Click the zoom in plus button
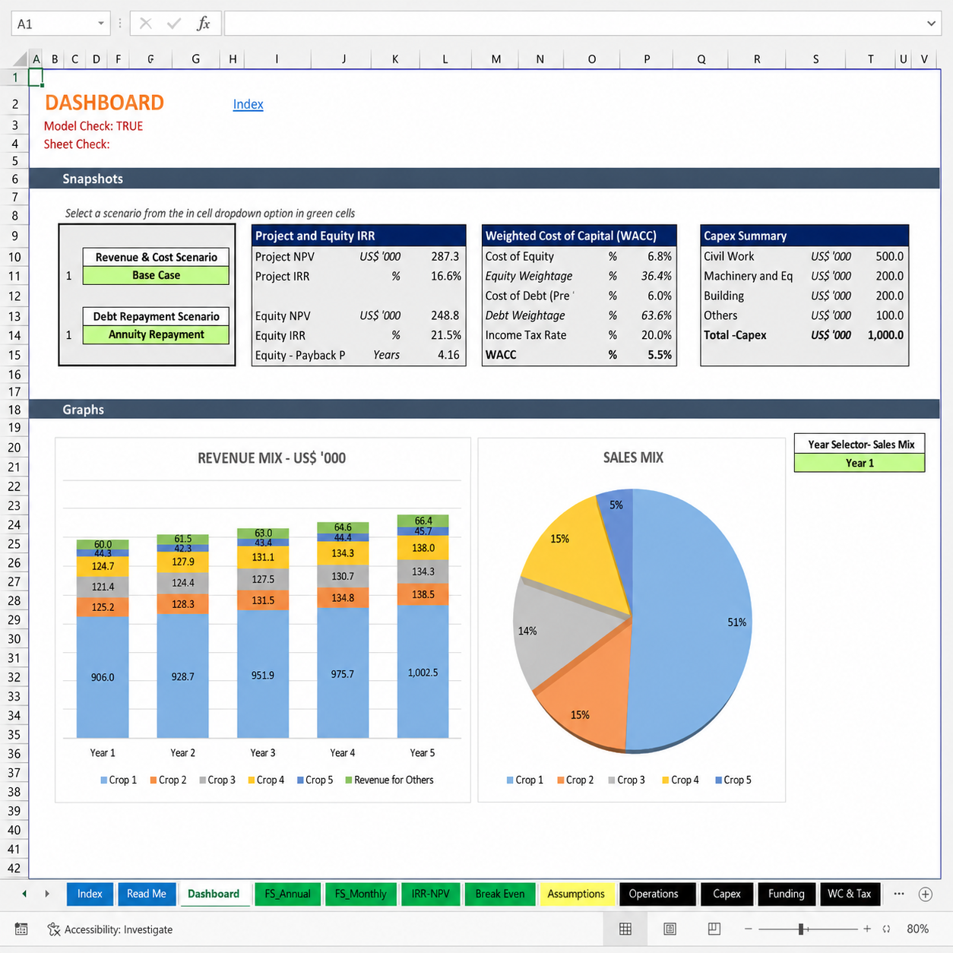This screenshot has width=953, height=953. click(867, 929)
